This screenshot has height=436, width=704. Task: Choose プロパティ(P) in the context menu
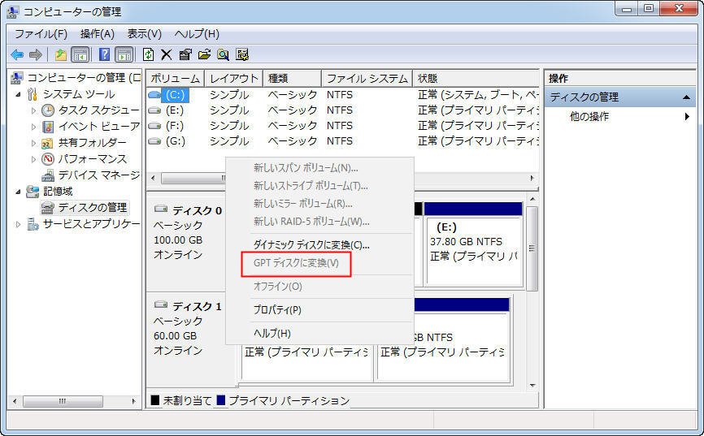(277, 309)
